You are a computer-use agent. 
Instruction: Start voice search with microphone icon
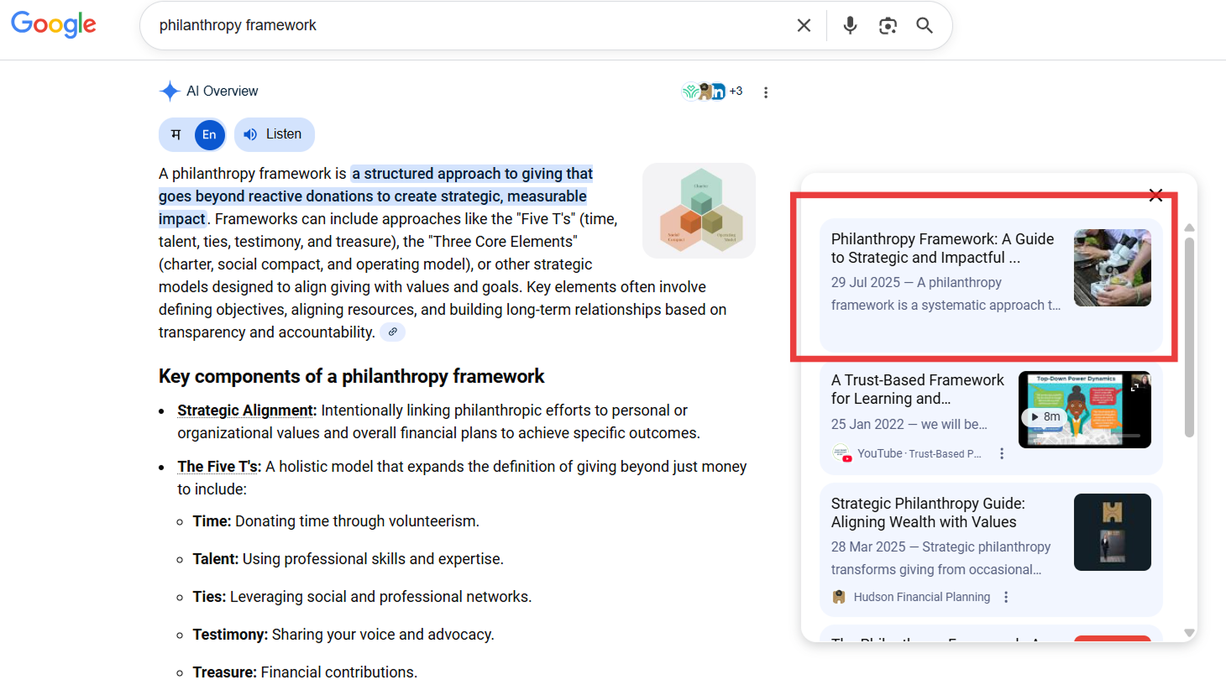click(850, 25)
